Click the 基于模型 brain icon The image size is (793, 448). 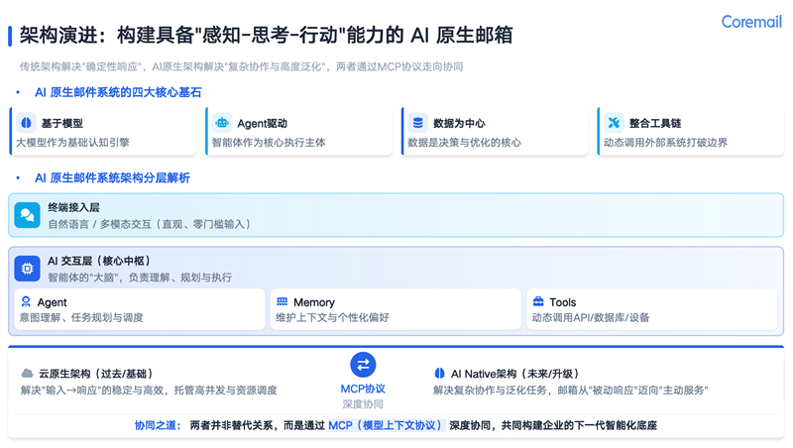pos(27,123)
